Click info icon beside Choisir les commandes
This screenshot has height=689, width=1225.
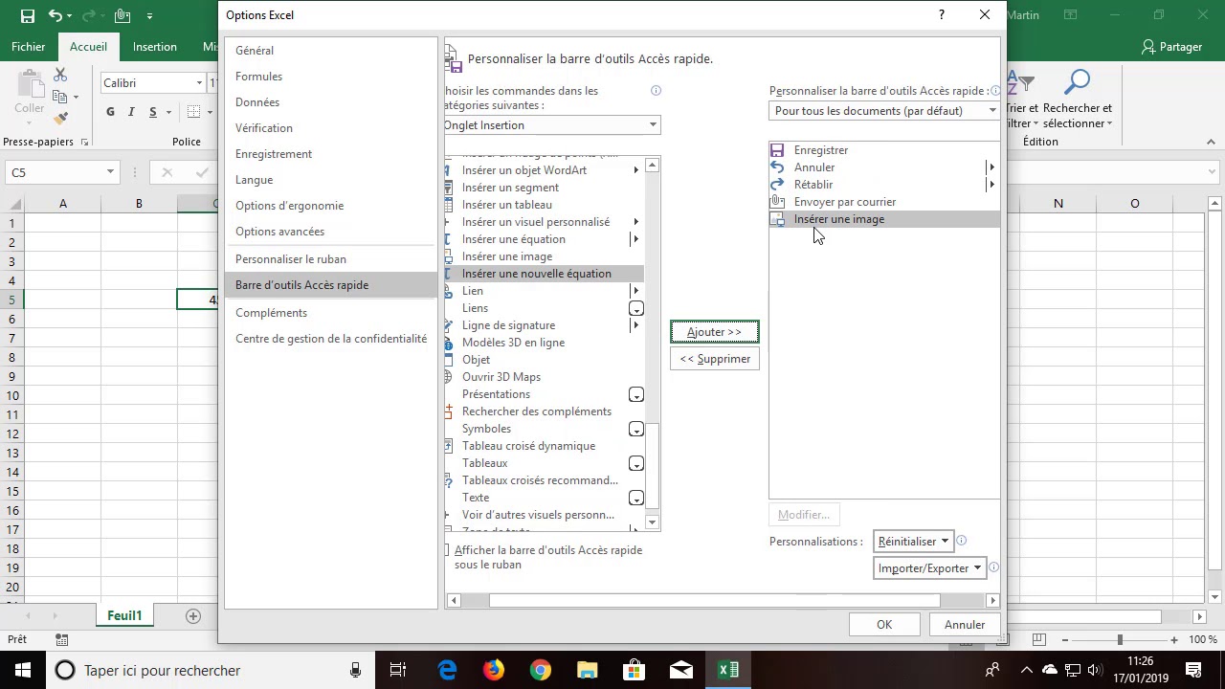pyautogui.click(x=656, y=91)
